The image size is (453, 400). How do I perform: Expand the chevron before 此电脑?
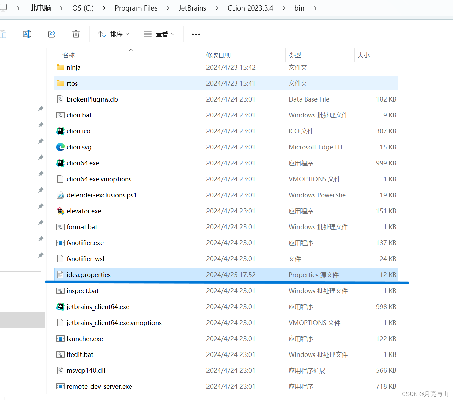[x=18, y=8]
